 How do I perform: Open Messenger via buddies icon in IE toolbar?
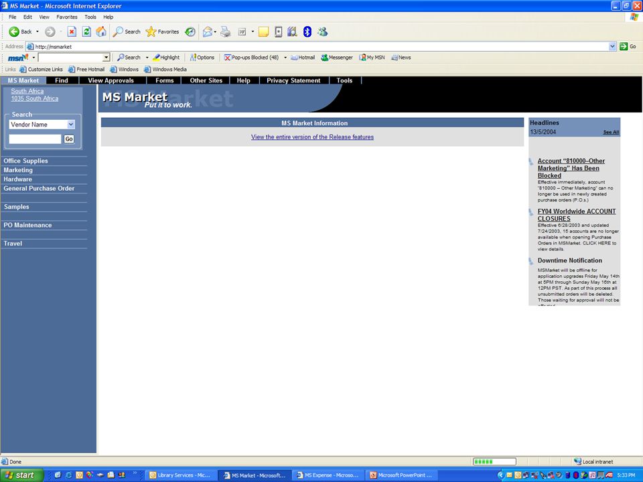[x=322, y=31]
